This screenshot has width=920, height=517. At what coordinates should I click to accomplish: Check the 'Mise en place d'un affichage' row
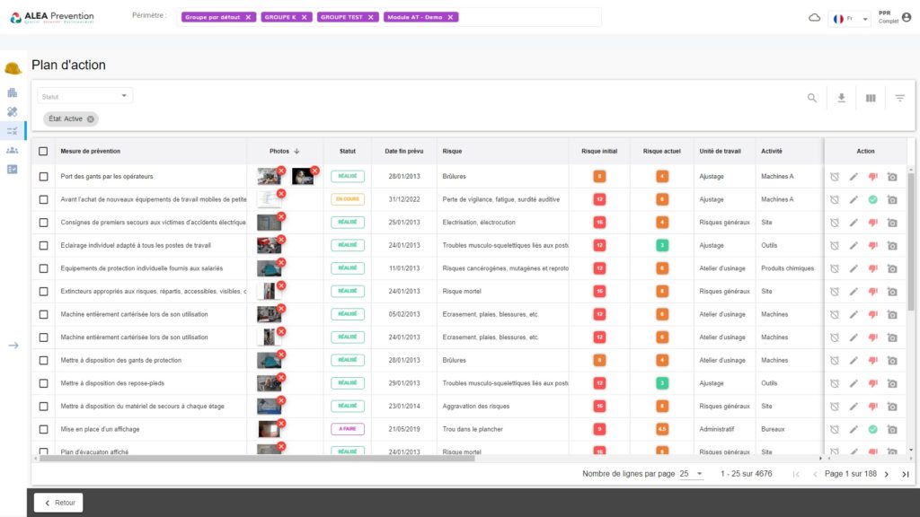[x=43, y=429]
